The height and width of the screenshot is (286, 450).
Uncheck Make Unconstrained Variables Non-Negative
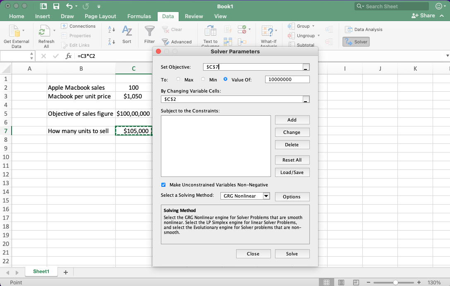coord(163,185)
